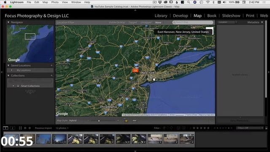This screenshot has width=270, height=152.
Task: Open the Dropbox menu bar icon
Action: [160, 2]
